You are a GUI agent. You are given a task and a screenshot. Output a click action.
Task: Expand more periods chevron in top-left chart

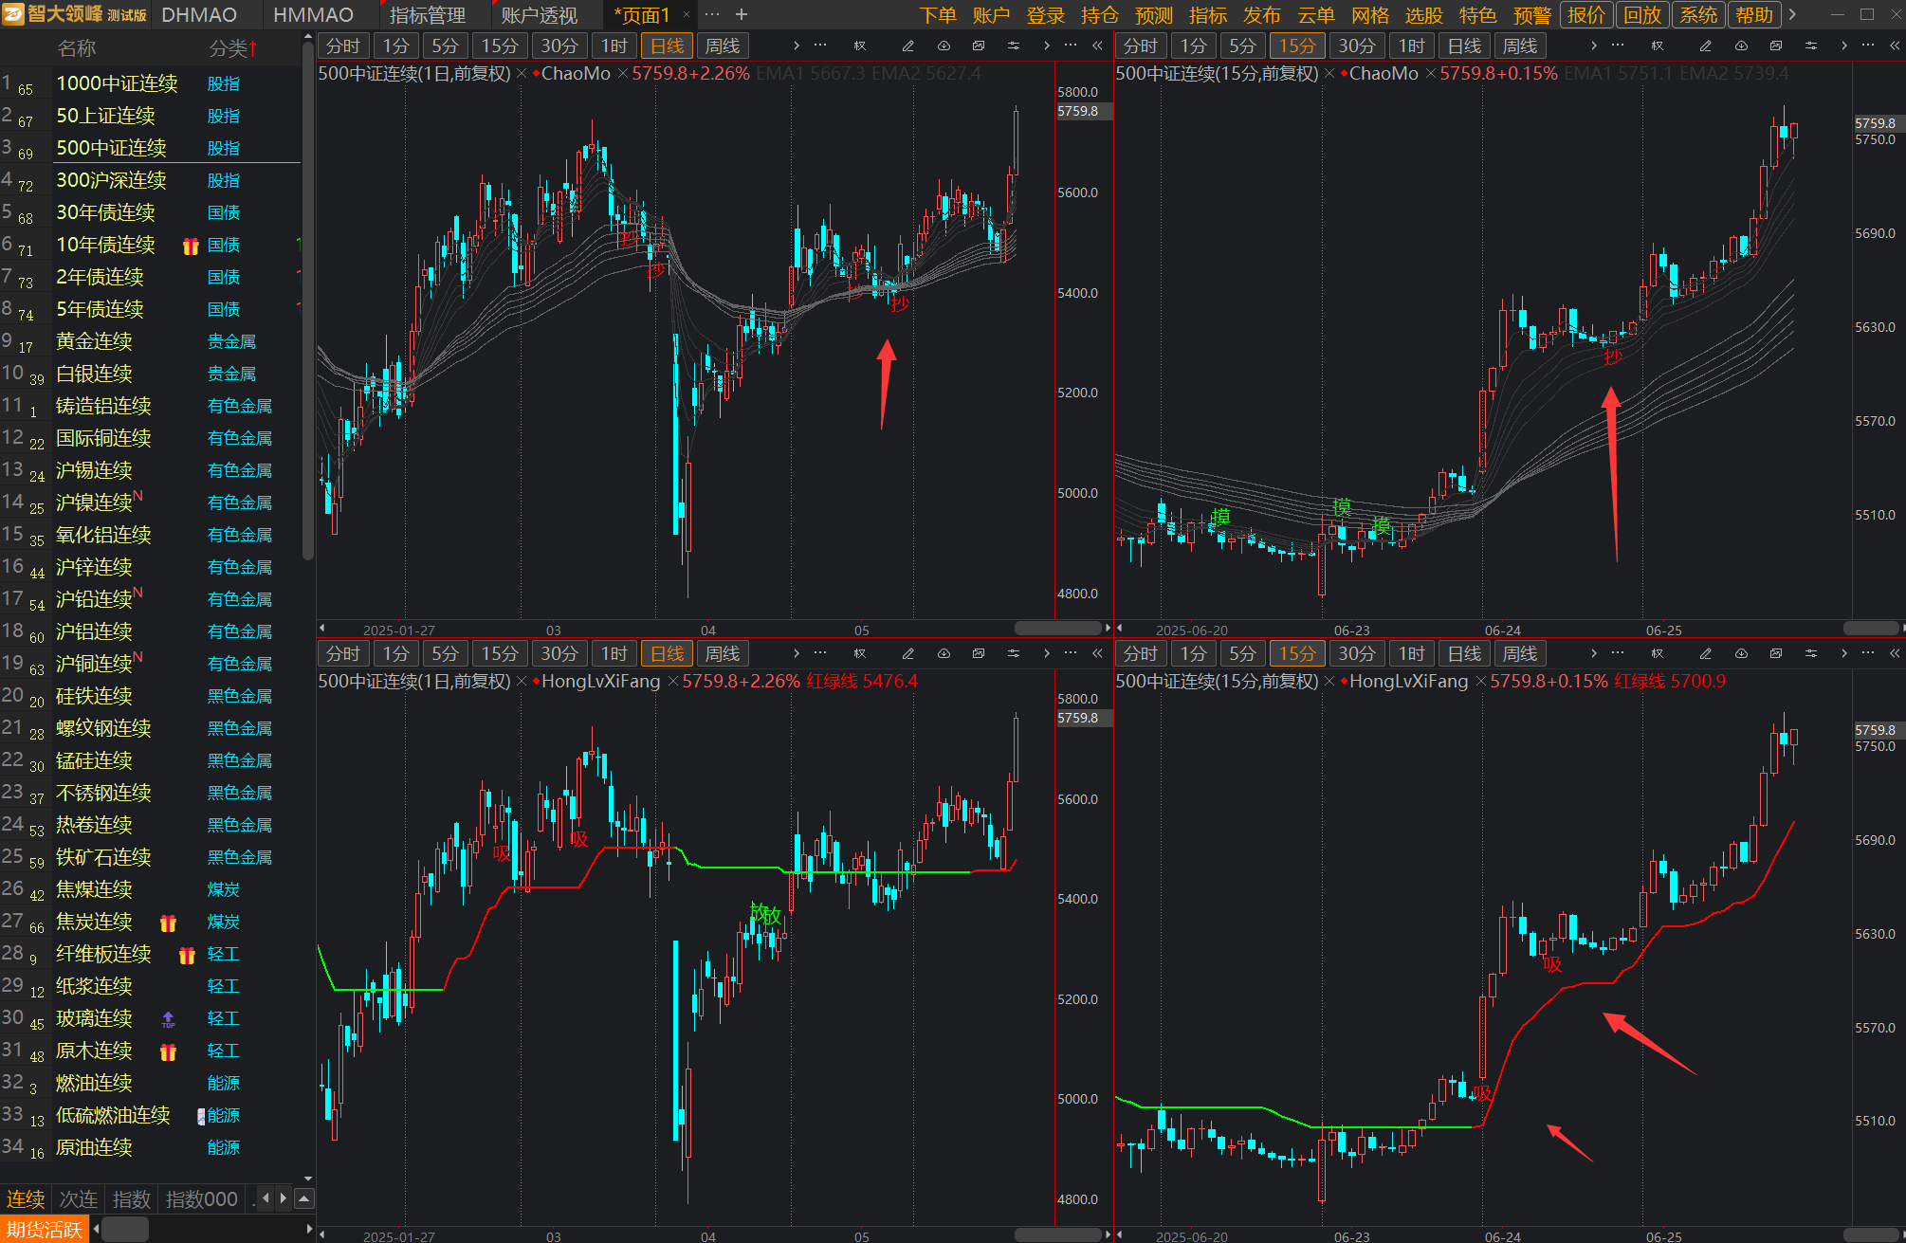(x=796, y=46)
